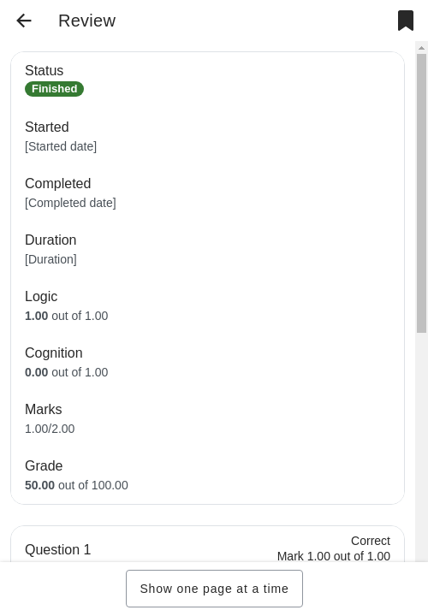Go back using the left arrow icon
428x616 pixels.
click(24, 21)
